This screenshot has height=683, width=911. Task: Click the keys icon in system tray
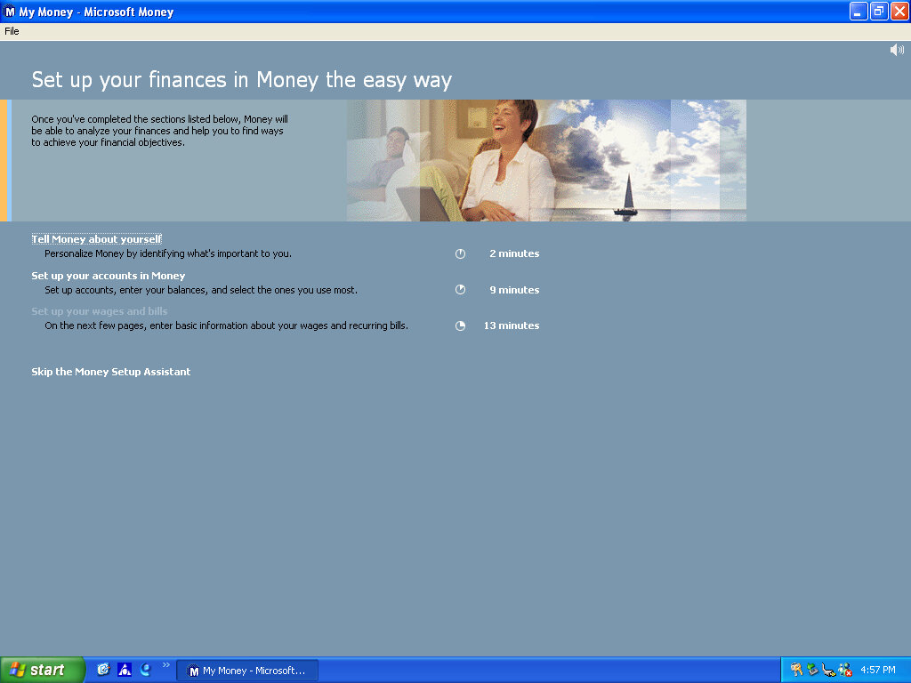click(x=796, y=670)
